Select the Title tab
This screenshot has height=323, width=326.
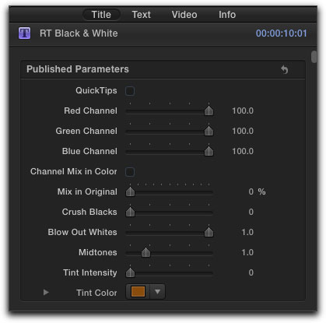(101, 15)
